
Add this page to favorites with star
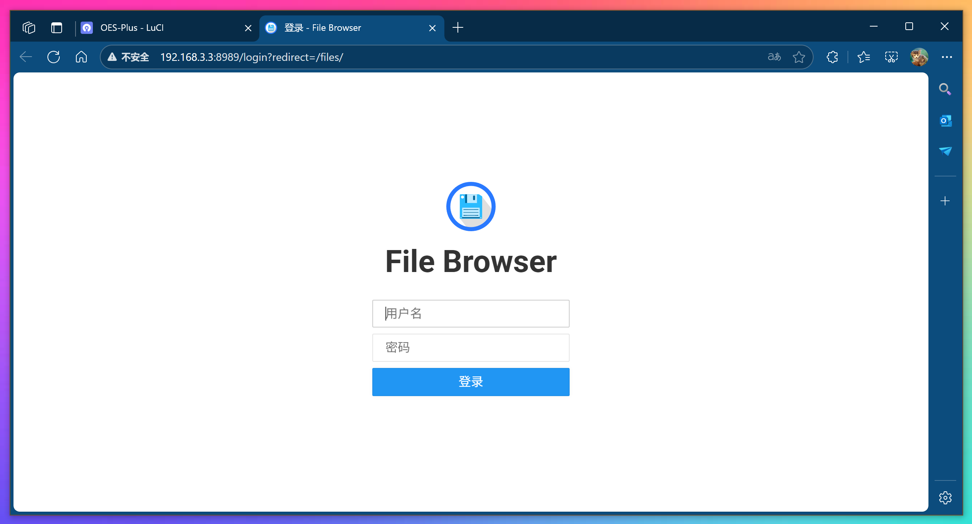(x=799, y=57)
